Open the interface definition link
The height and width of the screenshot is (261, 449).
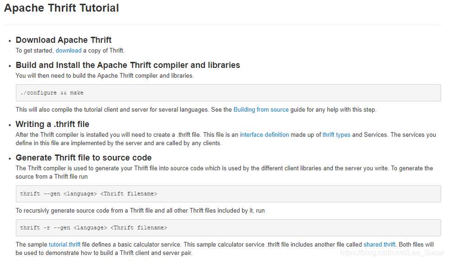pyautogui.click(x=264, y=135)
